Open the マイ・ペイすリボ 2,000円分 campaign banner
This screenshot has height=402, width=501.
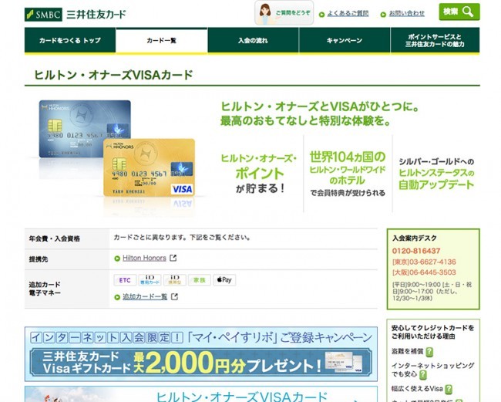[201, 353]
